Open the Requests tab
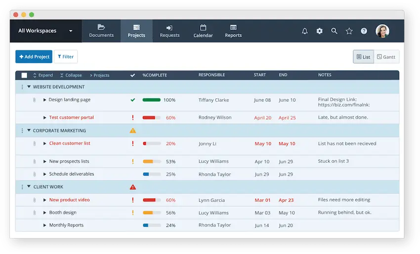The height and width of the screenshot is (254, 420). (x=169, y=31)
